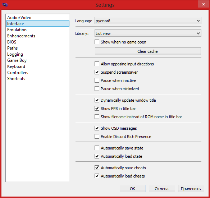Viewport: 210px width, 198px height.
Task: Enable Allow opposing input directions
Action: [x=97, y=64]
